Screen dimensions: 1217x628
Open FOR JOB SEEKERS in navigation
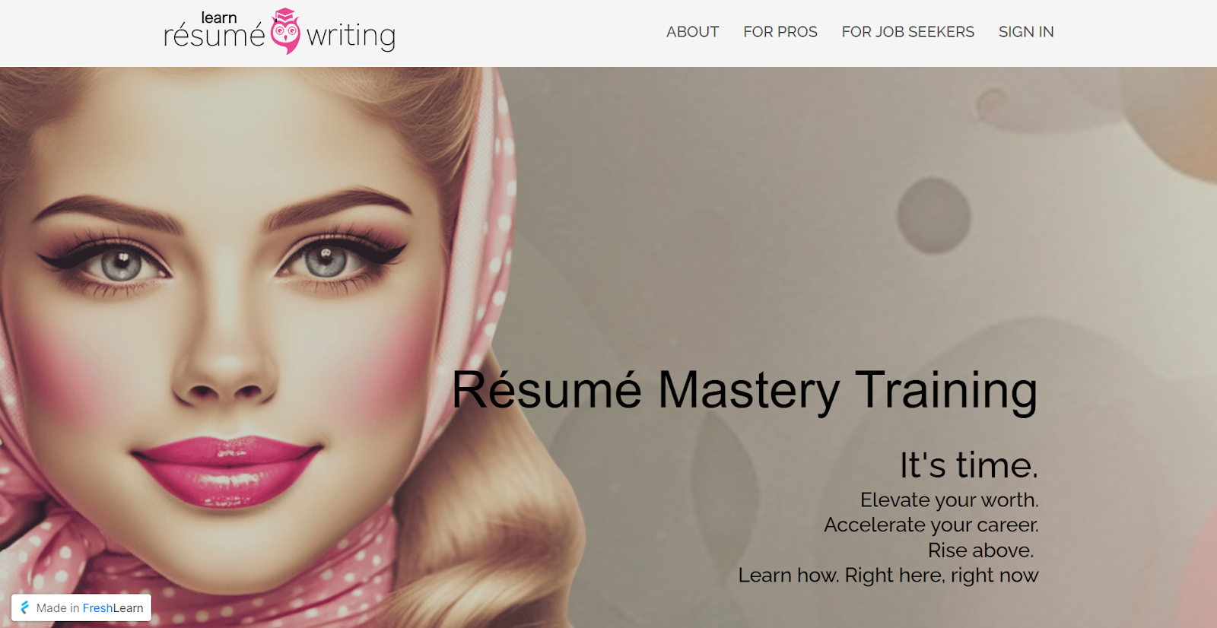907,32
